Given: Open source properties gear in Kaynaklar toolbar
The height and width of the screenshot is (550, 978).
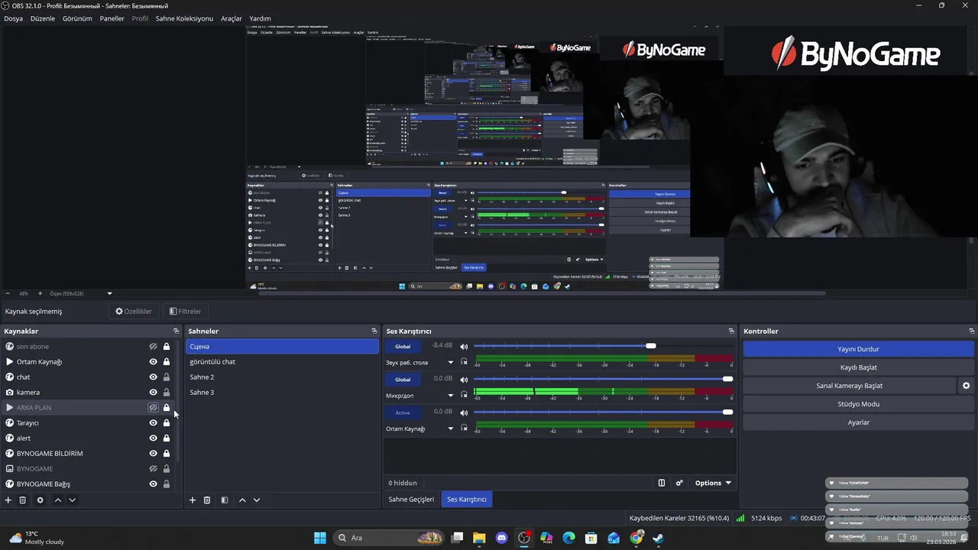Looking at the screenshot, I should point(40,500).
